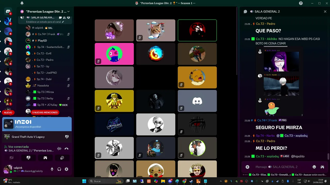The height and width of the screenshot is (185, 330).
Task: Toggle headphones deafen button
Action: 59,169
